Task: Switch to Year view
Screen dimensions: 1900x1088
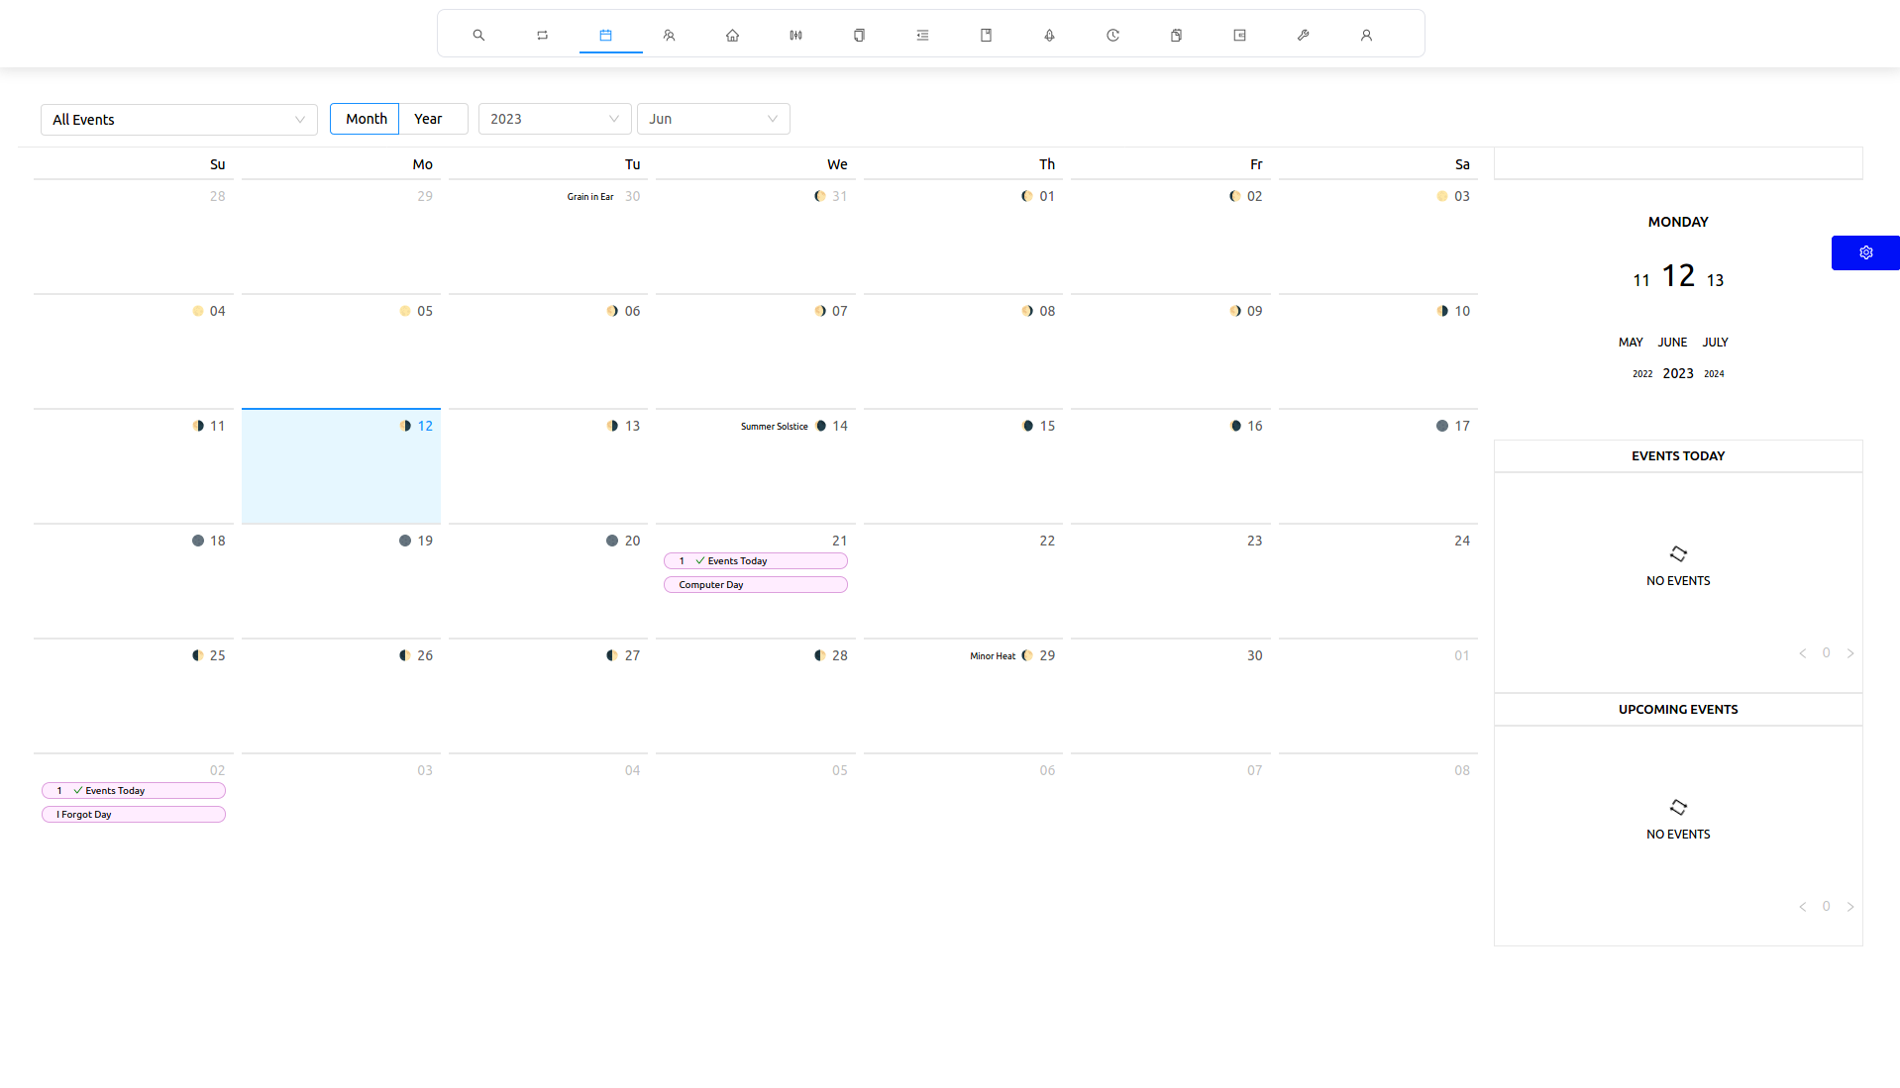Action: (429, 119)
